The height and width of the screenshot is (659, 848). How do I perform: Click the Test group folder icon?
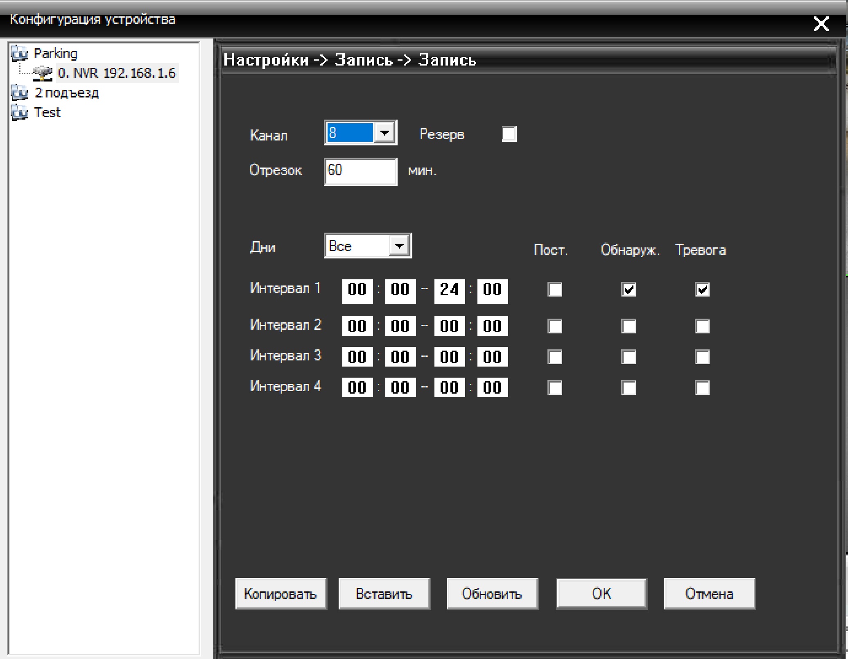[x=19, y=112]
